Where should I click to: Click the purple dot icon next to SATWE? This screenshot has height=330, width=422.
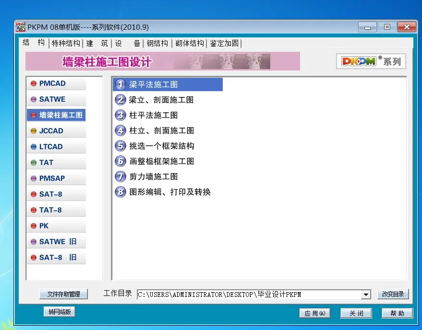tap(34, 99)
